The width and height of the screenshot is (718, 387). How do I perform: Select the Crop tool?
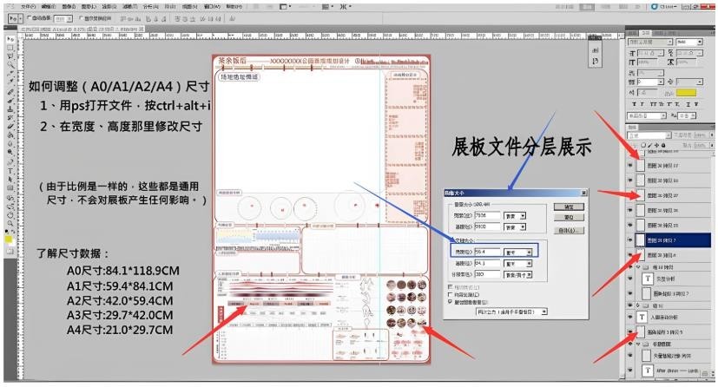tap(10, 74)
